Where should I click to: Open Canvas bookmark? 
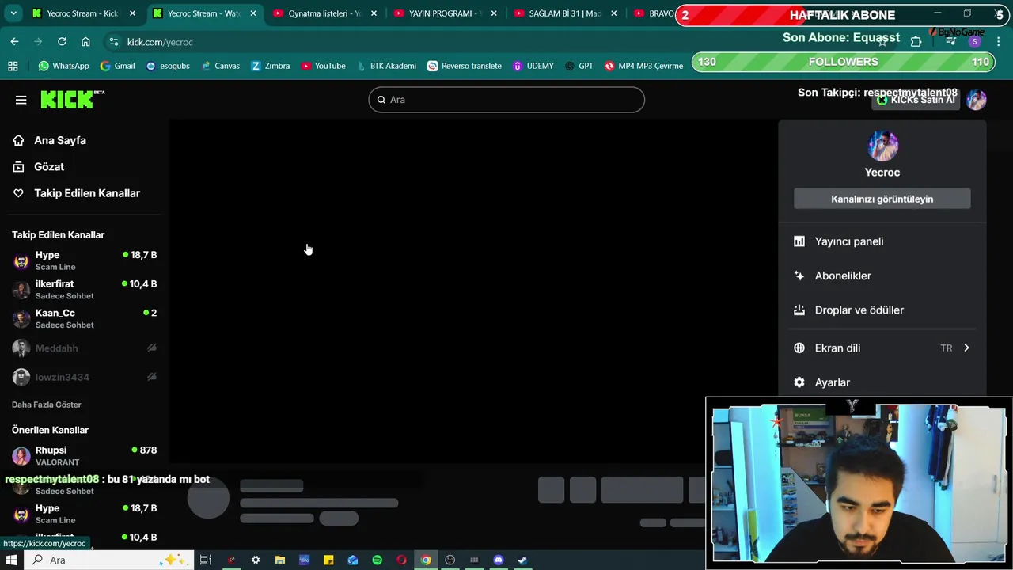click(220, 66)
